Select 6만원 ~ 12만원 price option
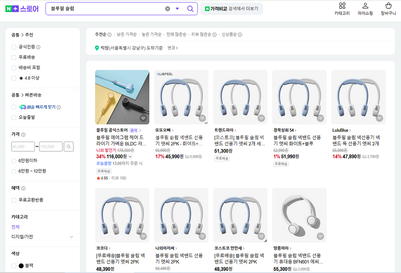 click(x=14, y=171)
